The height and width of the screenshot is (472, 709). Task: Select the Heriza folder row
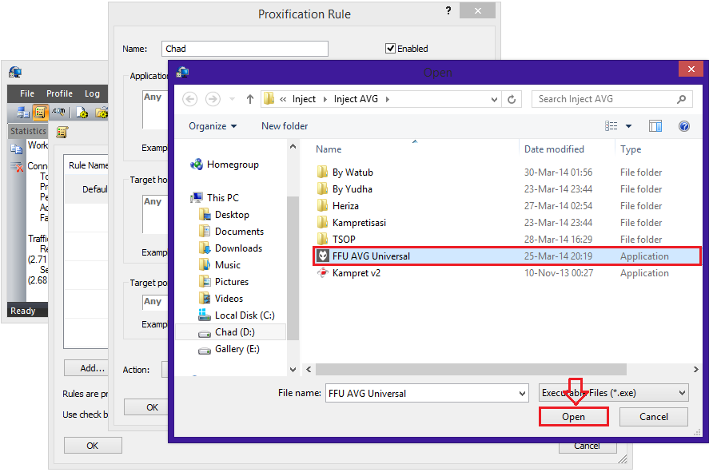pos(507,206)
